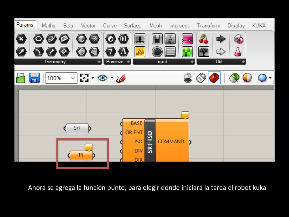The image size is (289, 217).
Task: Expand the Input panel group
Action: click(x=192, y=62)
